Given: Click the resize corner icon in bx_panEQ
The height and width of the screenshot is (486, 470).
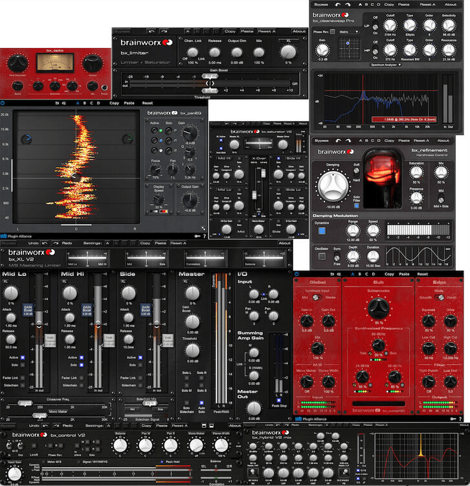Looking at the screenshot, I should tap(203, 229).
